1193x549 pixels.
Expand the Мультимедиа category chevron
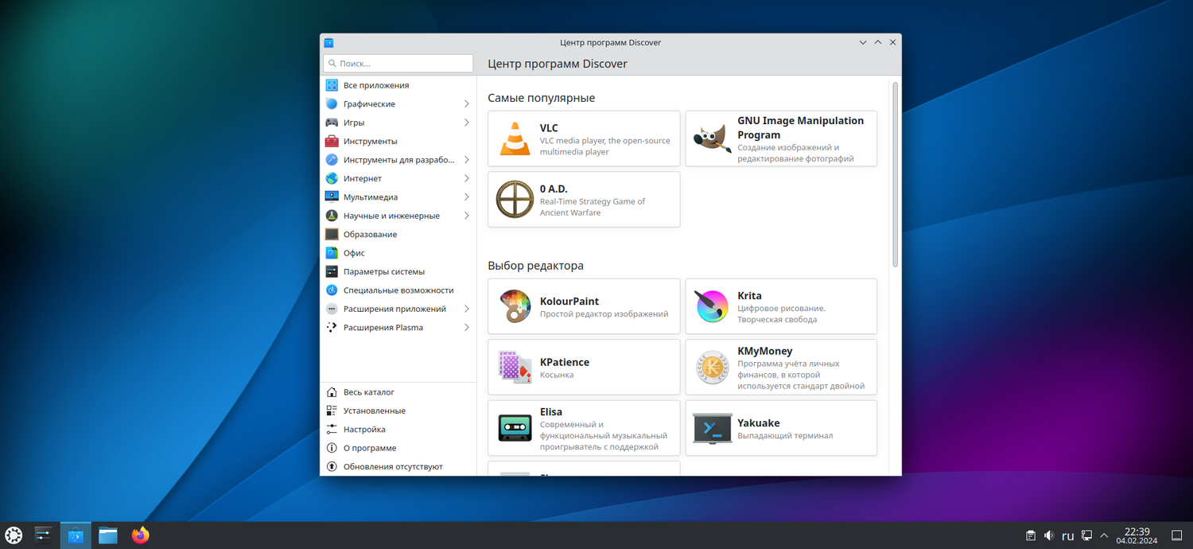tap(467, 197)
